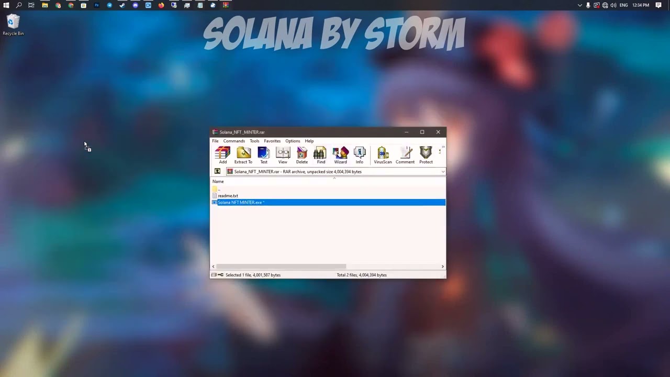Open the address path dropdown arrow

point(443,172)
